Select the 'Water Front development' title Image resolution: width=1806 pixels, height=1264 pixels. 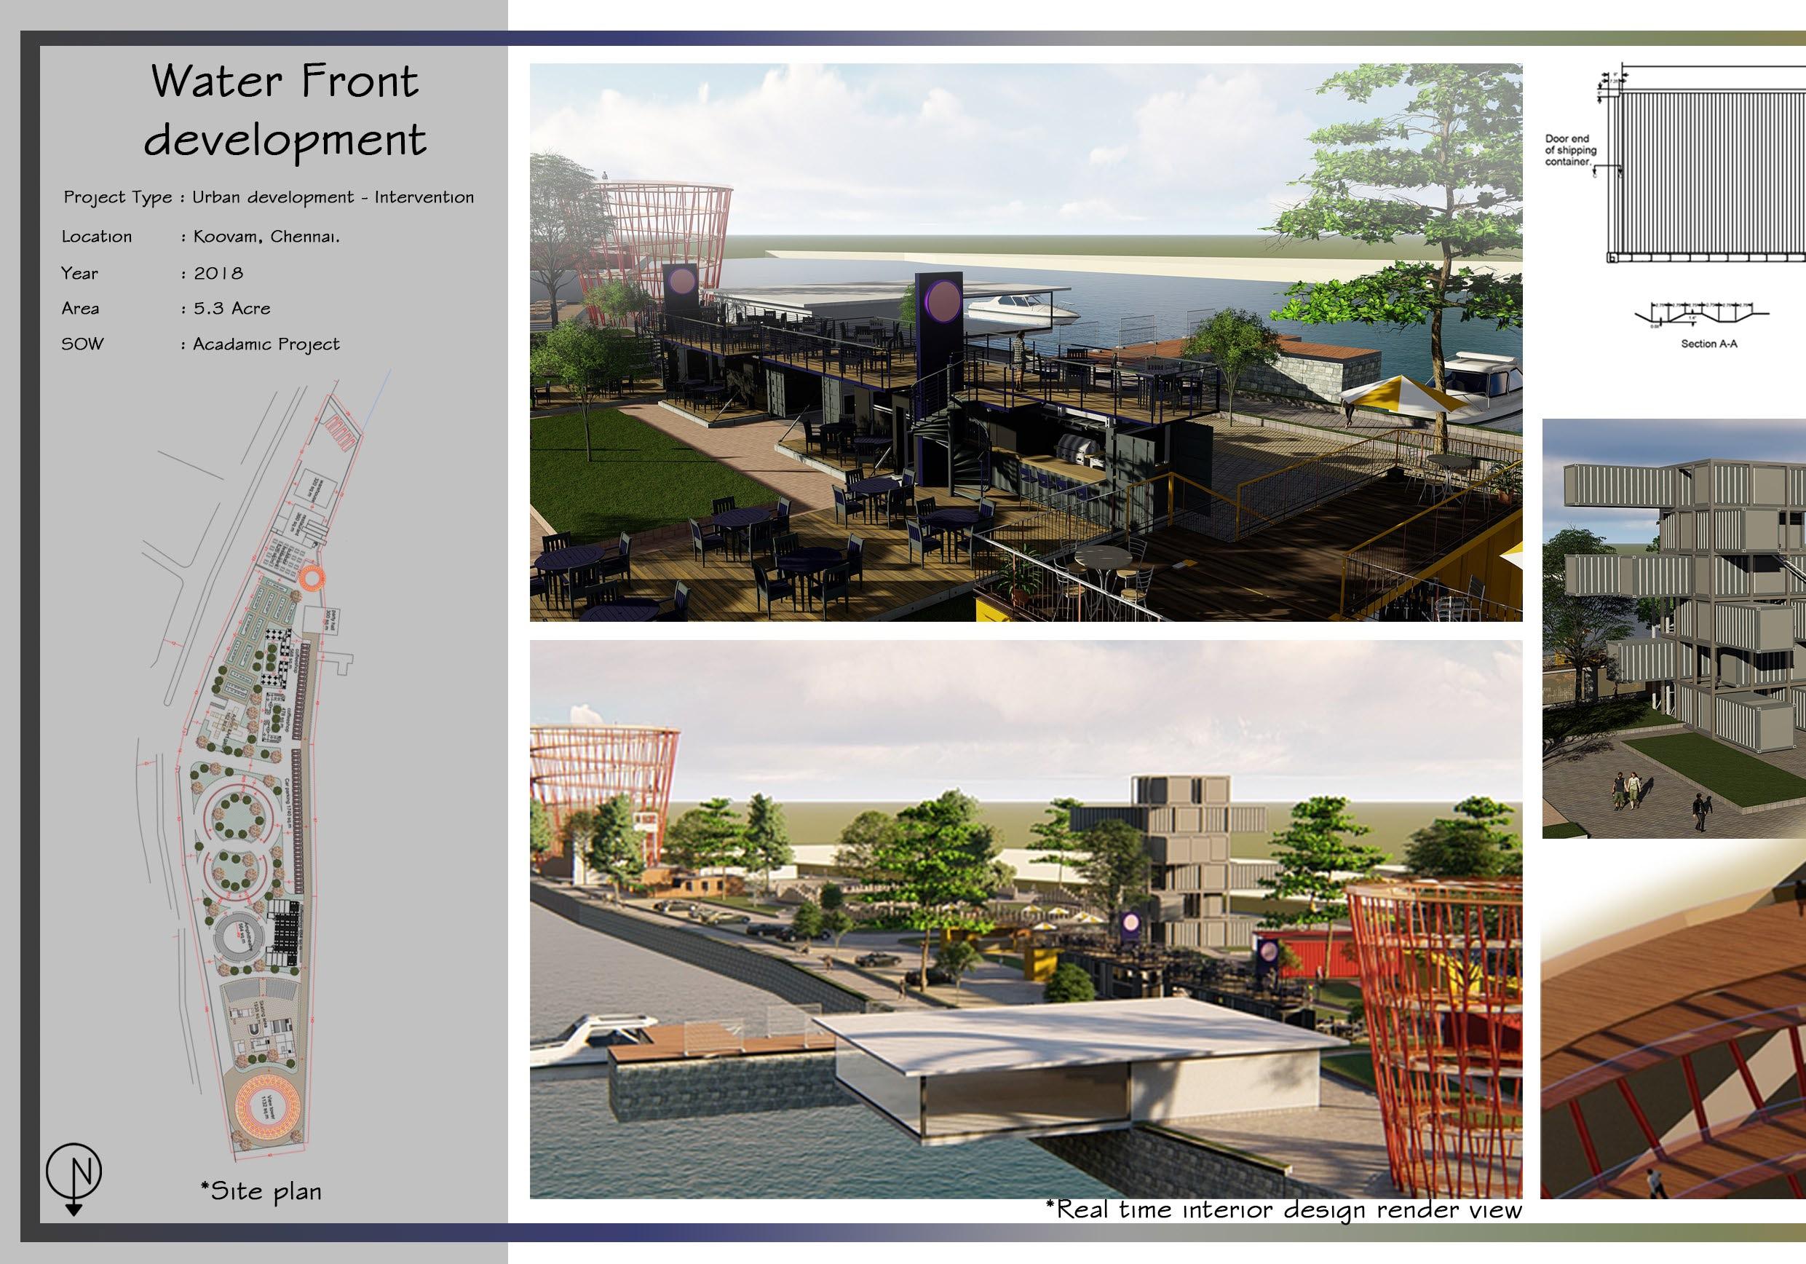pyautogui.click(x=285, y=110)
